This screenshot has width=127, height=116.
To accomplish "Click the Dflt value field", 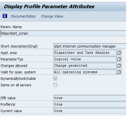I will [90, 98].
